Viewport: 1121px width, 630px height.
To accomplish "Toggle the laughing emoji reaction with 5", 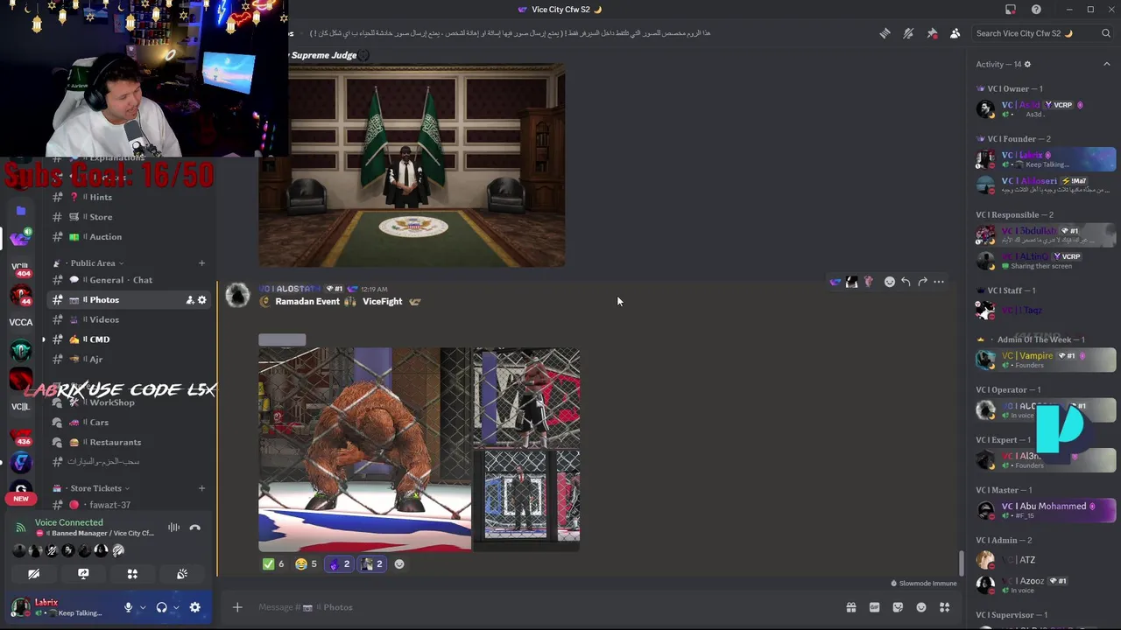I will [307, 564].
